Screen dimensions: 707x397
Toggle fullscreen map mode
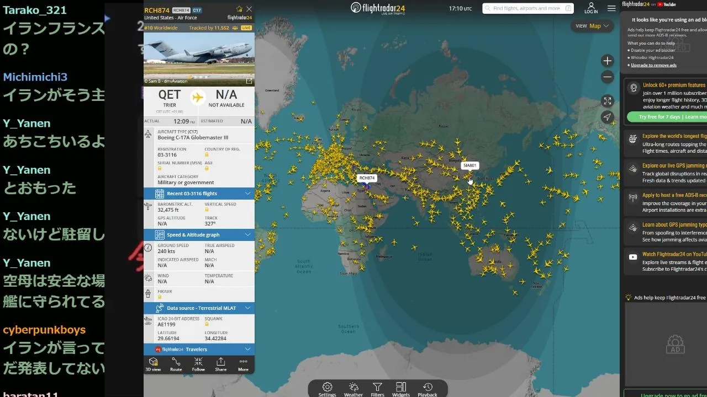pos(608,101)
